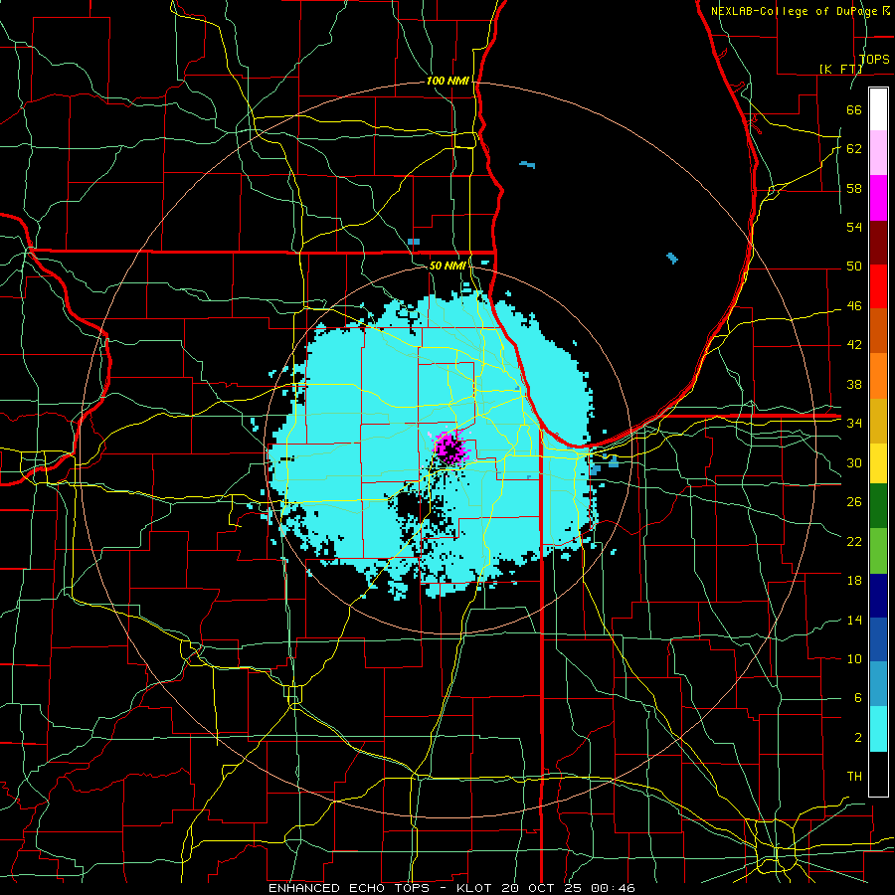895x895 pixels.
Task: Click the "NEXLAB-College of DuPage" credit text
Action: (x=794, y=11)
